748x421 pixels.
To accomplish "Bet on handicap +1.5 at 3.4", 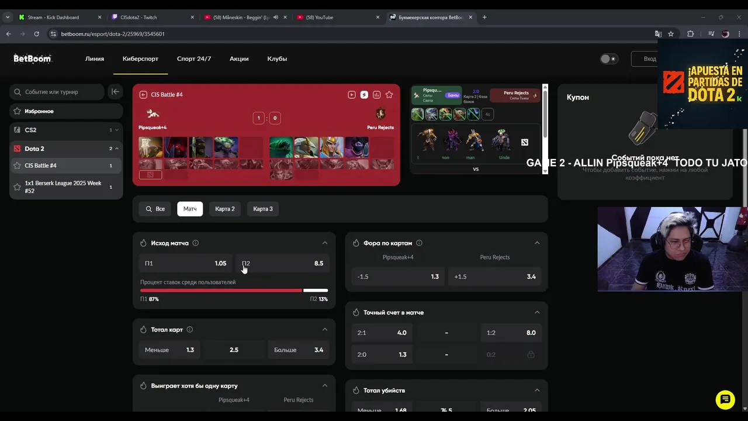I will (494, 277).
